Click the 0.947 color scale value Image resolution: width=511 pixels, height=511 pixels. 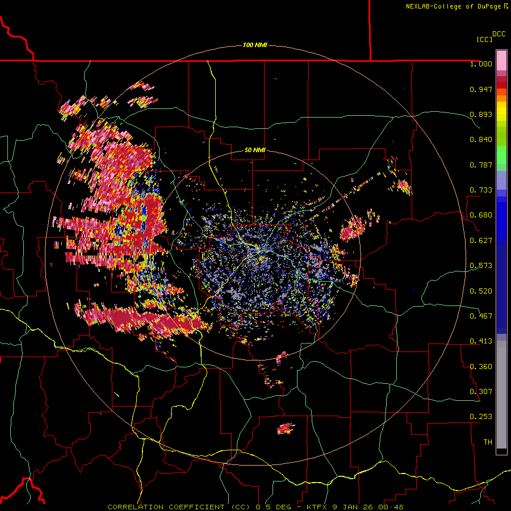coord(481,89)
